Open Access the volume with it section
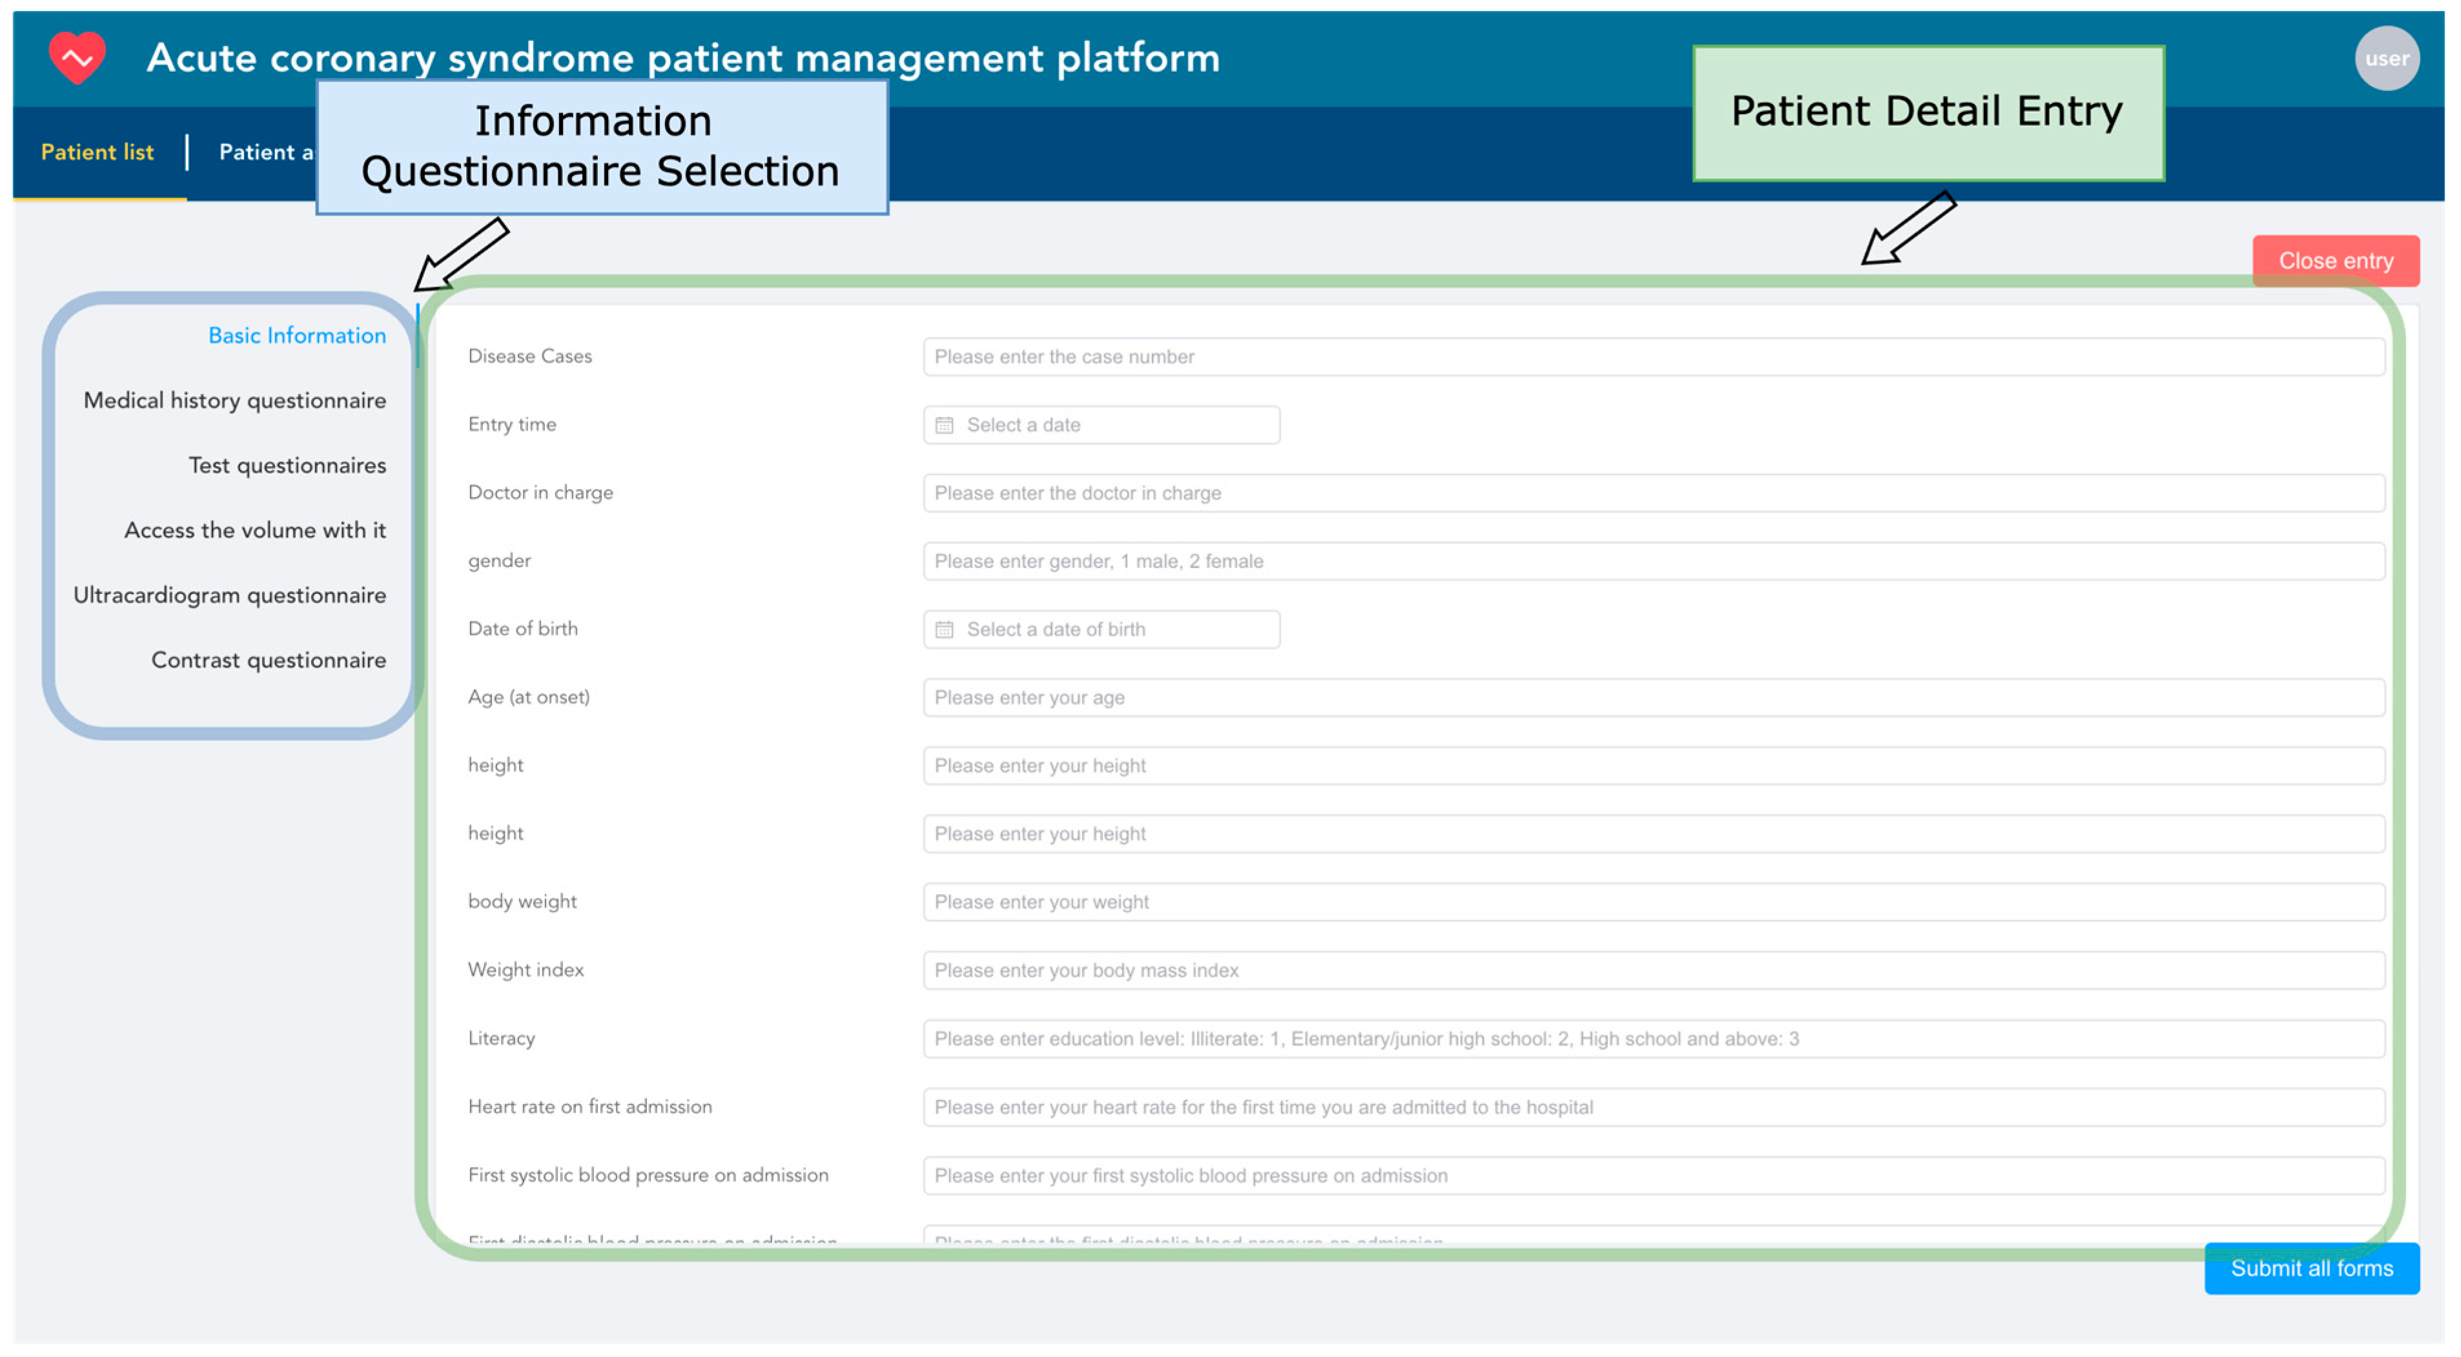 point(255,531)
